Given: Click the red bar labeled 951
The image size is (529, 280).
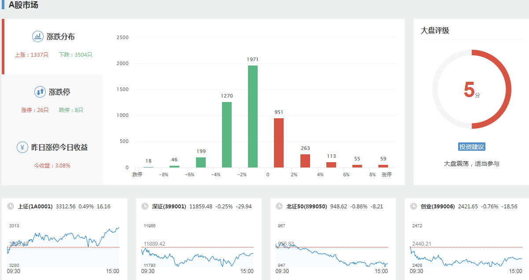Looking at the screenshot, I should (279, 143).
